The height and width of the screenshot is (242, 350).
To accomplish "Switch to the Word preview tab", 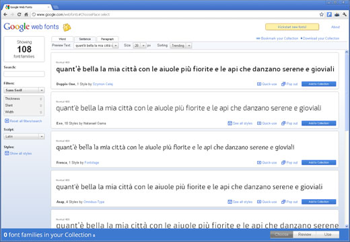I will 62,39.
